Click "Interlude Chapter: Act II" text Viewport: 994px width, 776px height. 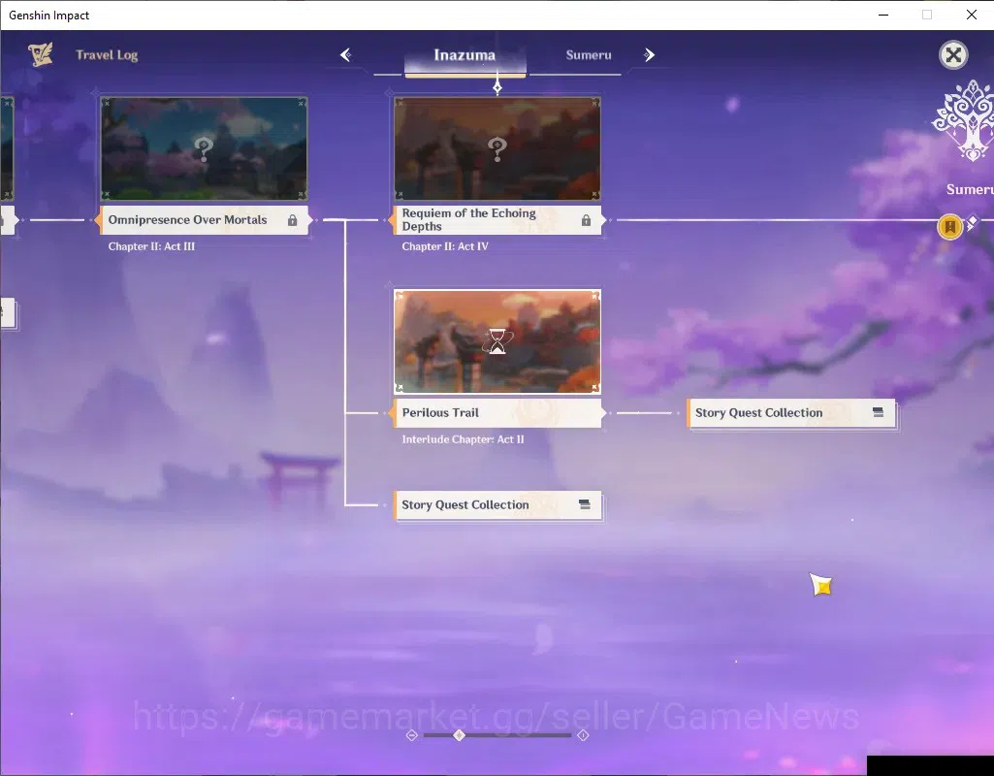(x=463, y=439)
